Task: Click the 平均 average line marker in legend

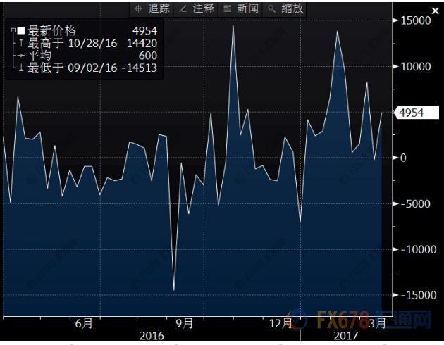Action: [20, 56]
